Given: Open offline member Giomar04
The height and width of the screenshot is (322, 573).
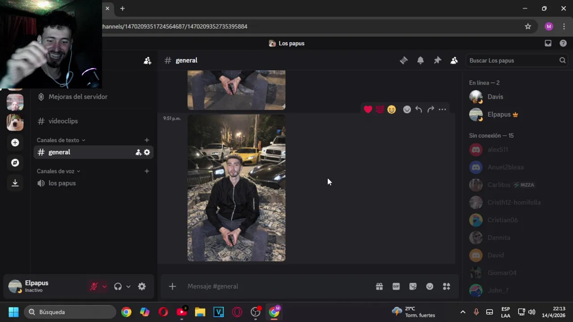Looking at the screenshot, I should 517,273.
